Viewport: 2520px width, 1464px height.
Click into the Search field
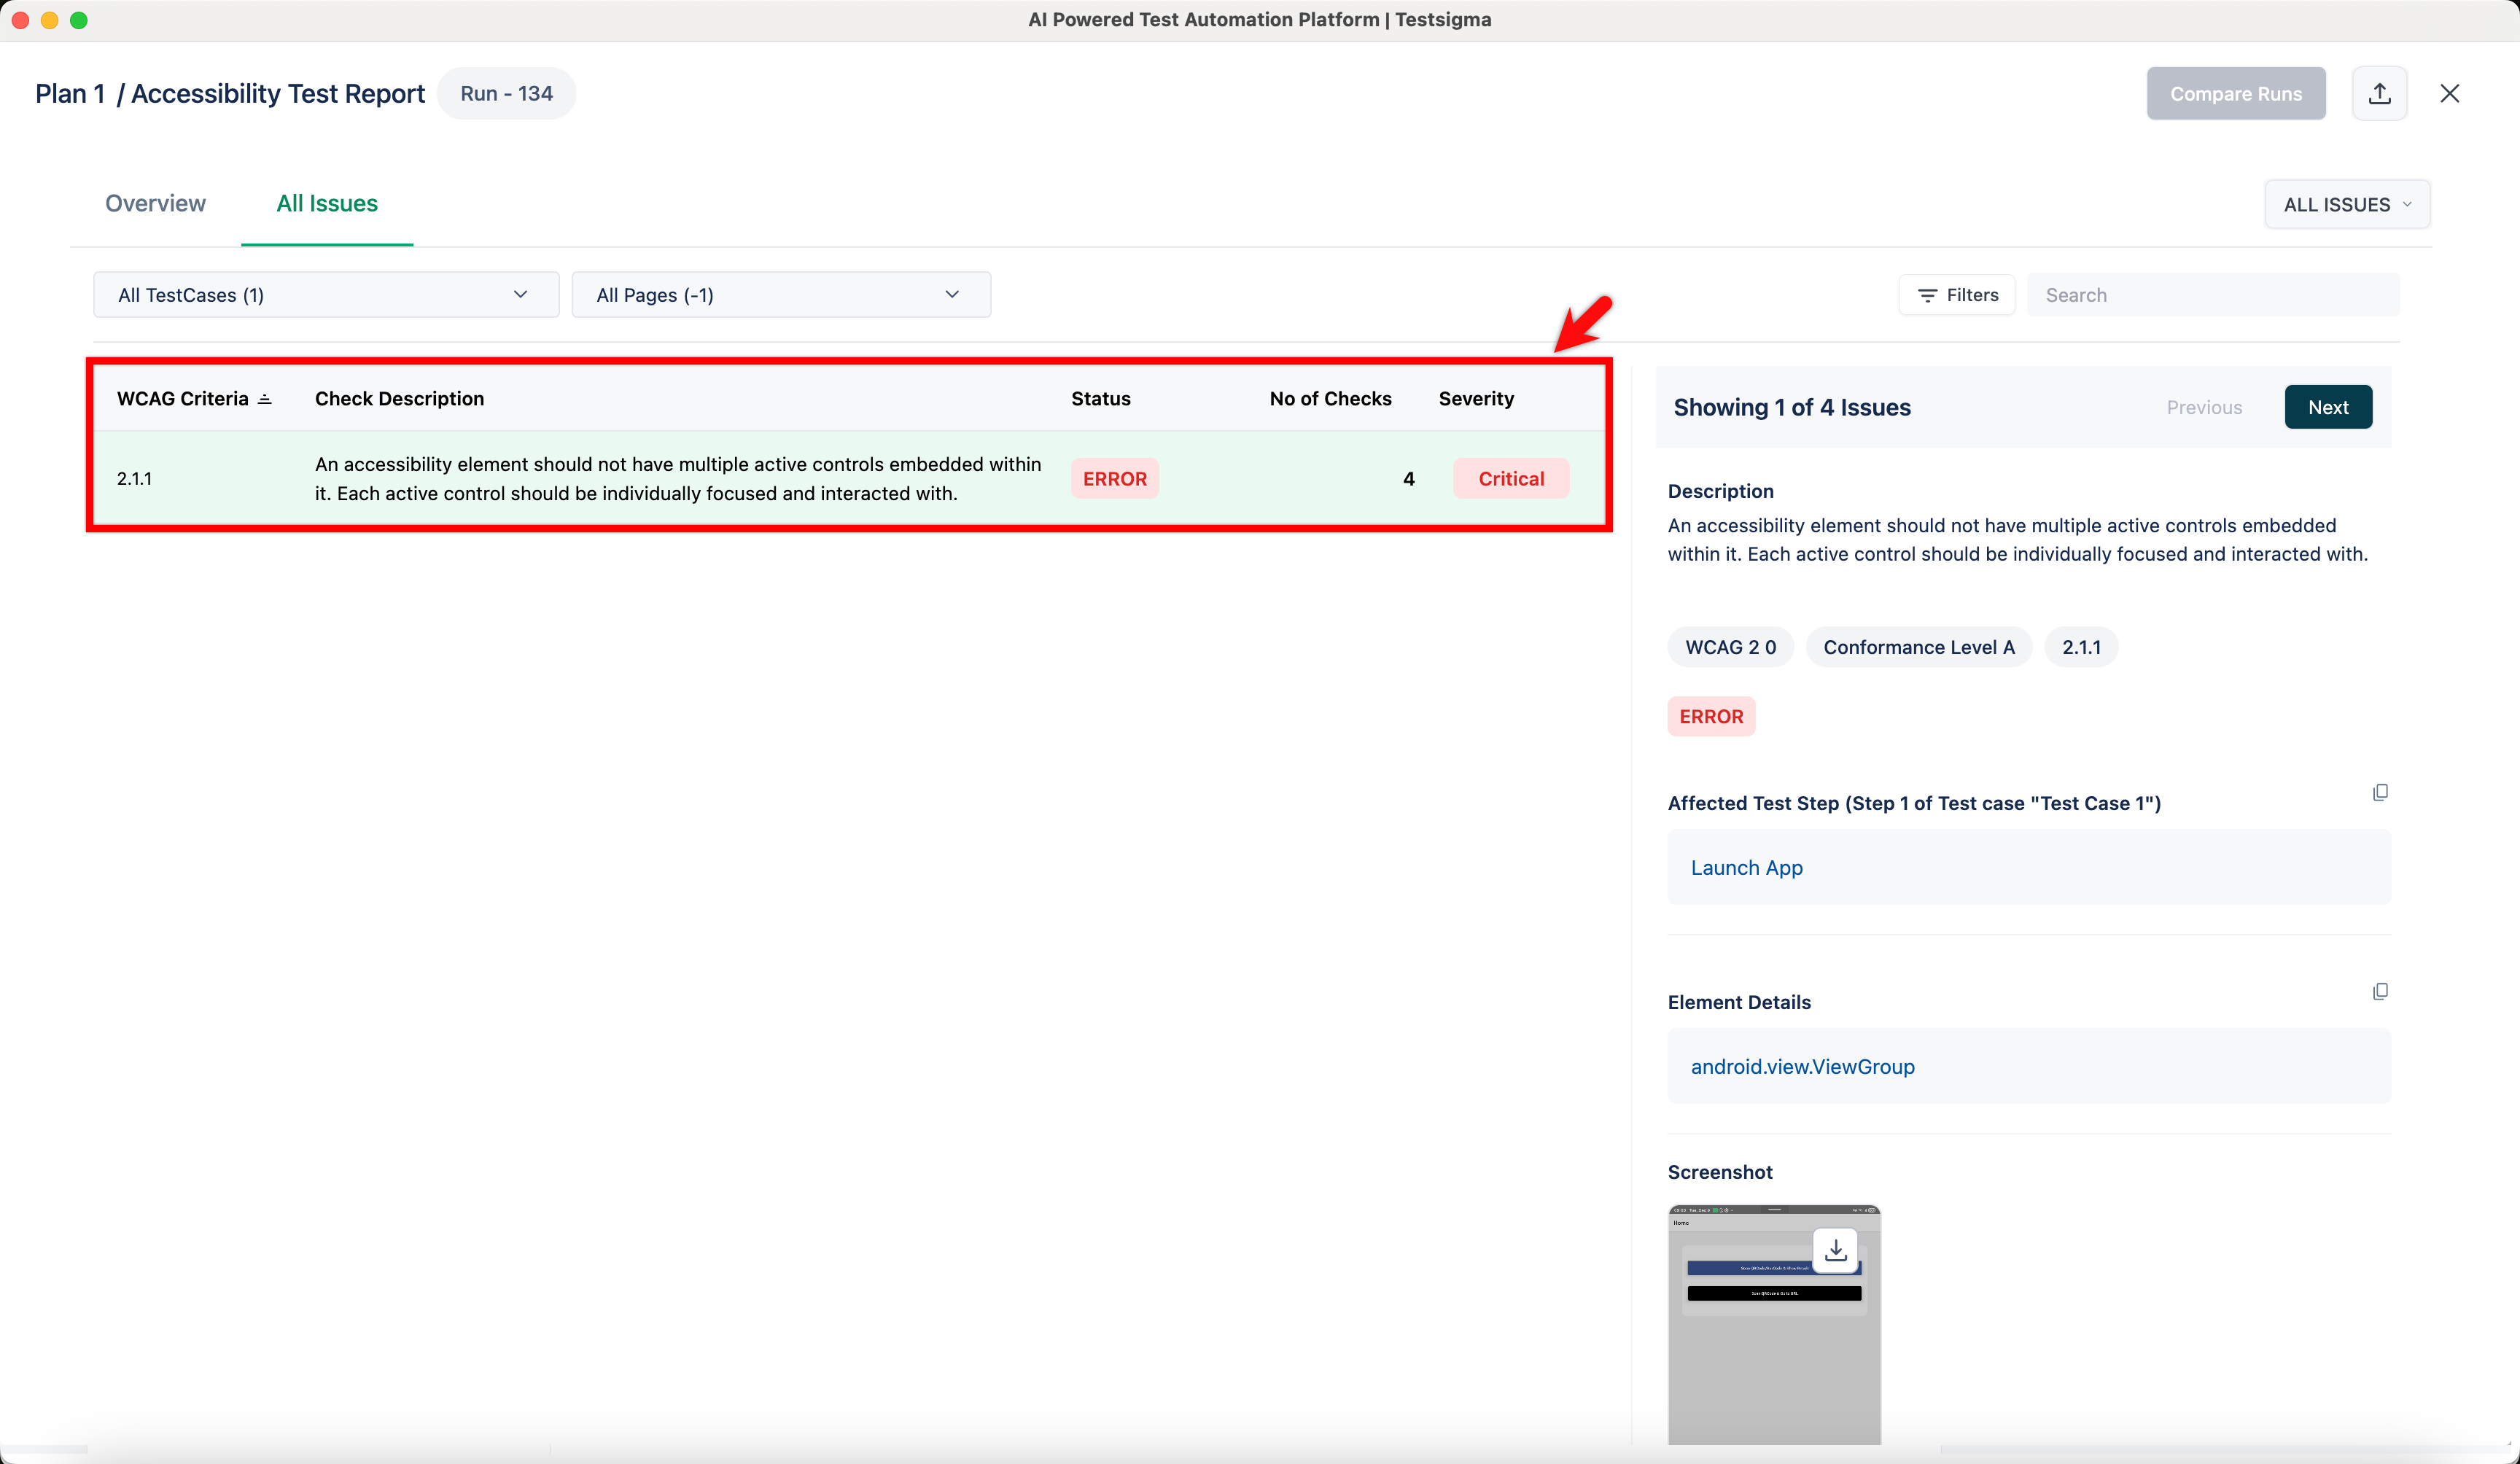click(2212, 295)
